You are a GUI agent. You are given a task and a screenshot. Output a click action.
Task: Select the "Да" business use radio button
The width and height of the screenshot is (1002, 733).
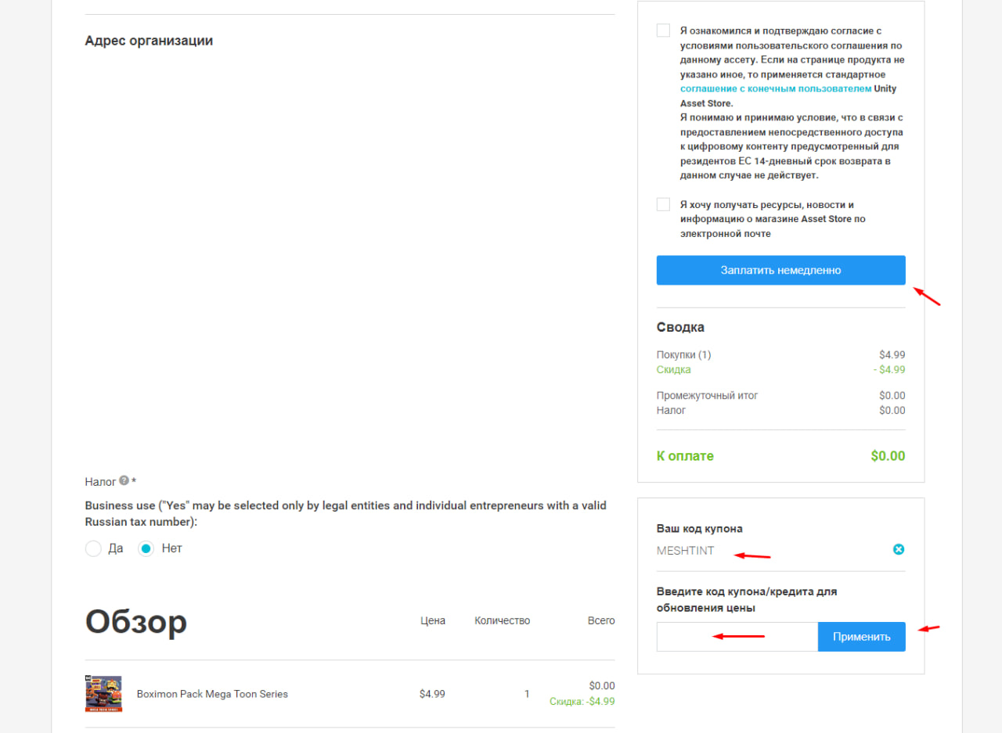click(x=93, y=548)
